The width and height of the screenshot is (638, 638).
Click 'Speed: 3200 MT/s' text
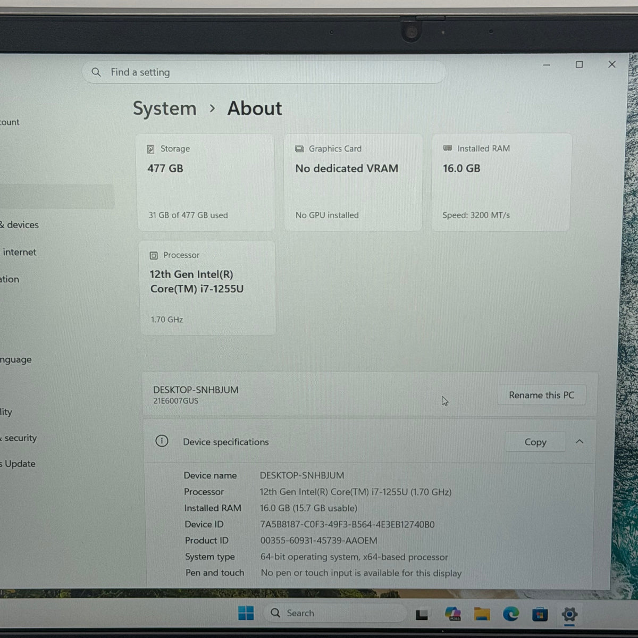[x=476, y=215]
